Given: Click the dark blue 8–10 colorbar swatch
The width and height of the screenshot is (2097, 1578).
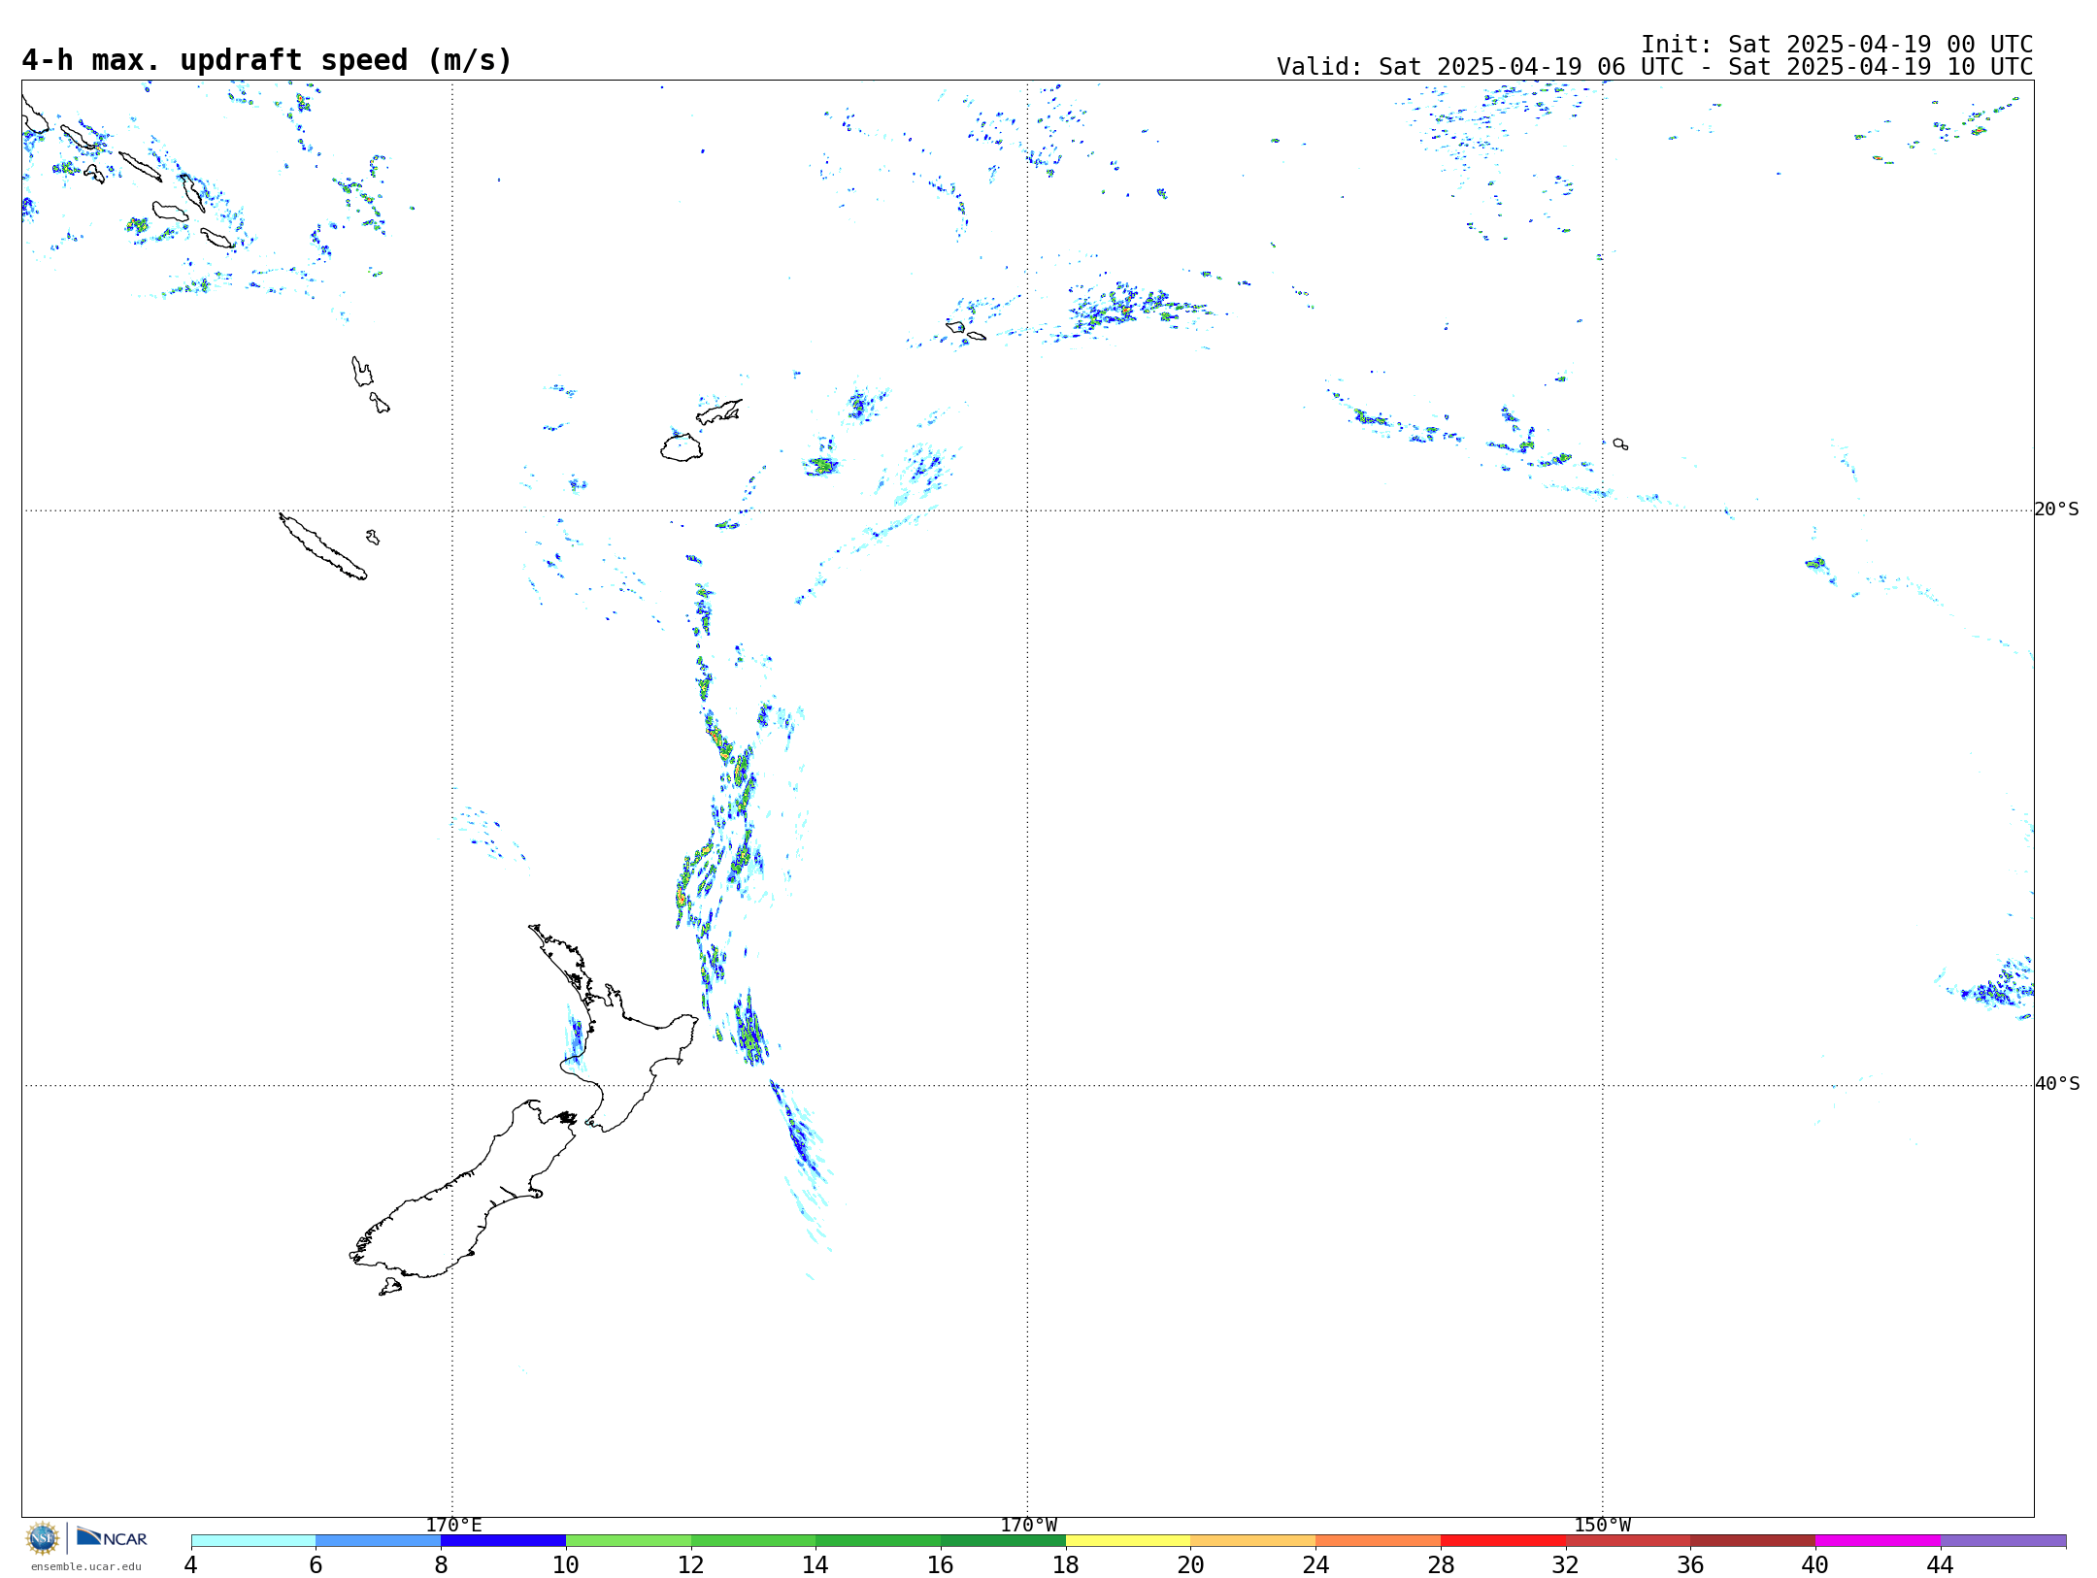Looking at the screenshot, I should coord(503,1541).
